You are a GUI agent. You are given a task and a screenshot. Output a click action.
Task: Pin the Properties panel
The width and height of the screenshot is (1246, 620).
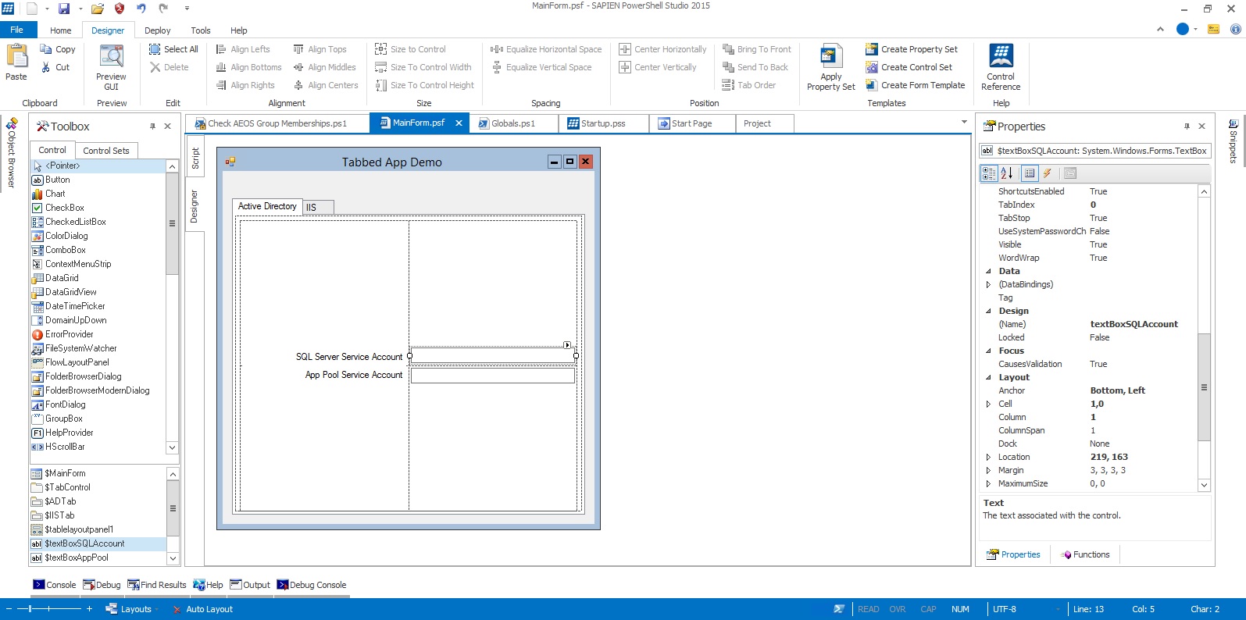[1187, 126]
